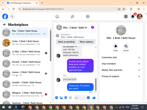The height and width of the screenshot is (110, 147).
Task: Show hidden system tray icons
Action: (x=116, y=107)
